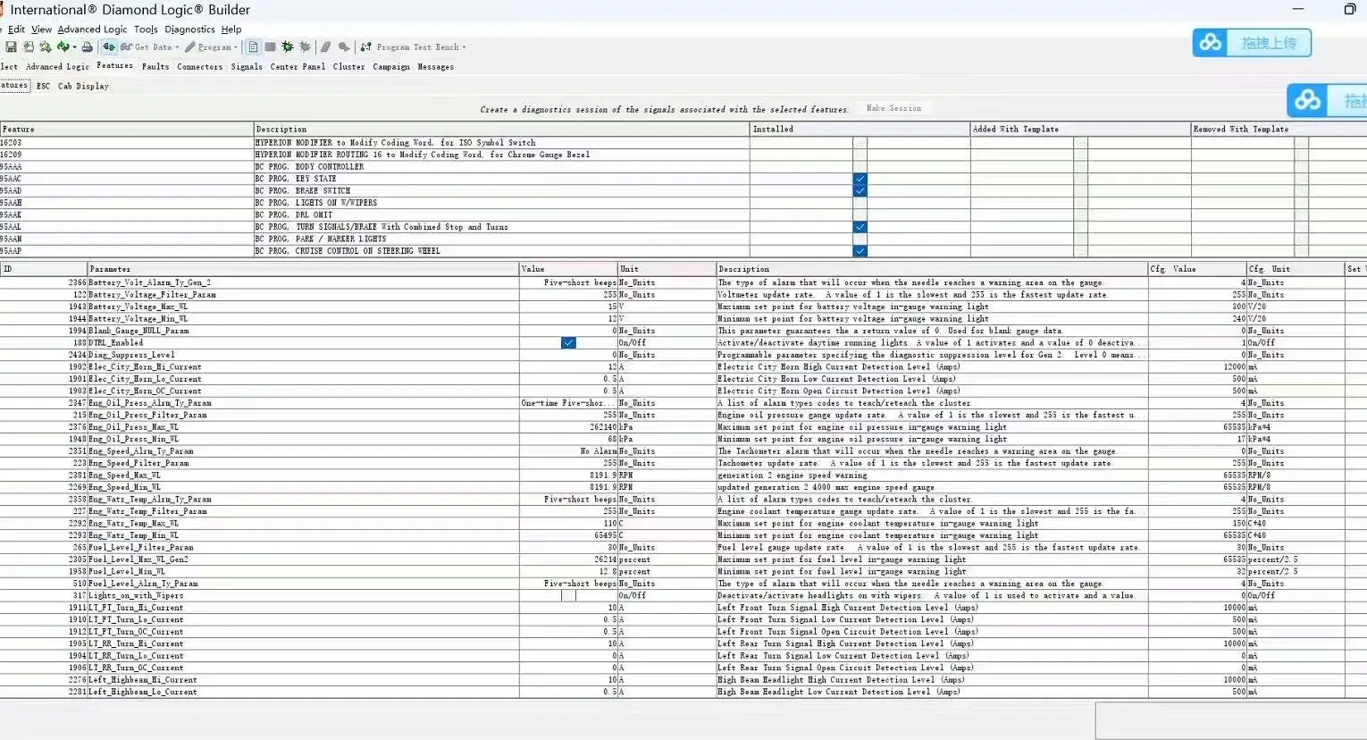Click the highlighted connect toolbar icon

click(109, 46)
